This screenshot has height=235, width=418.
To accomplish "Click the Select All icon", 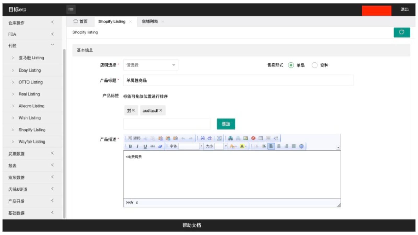I will [x=219, y=138].
